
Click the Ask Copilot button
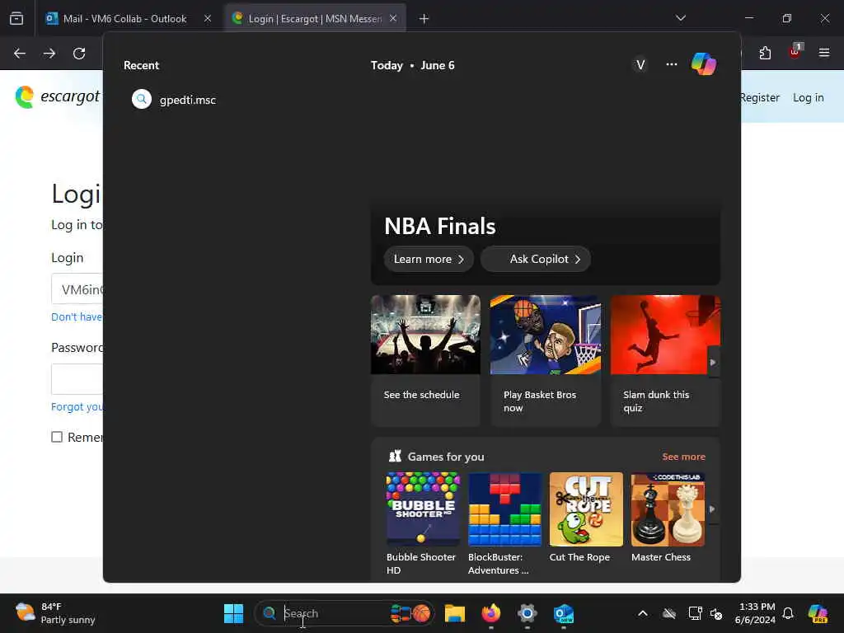point(536,260)
